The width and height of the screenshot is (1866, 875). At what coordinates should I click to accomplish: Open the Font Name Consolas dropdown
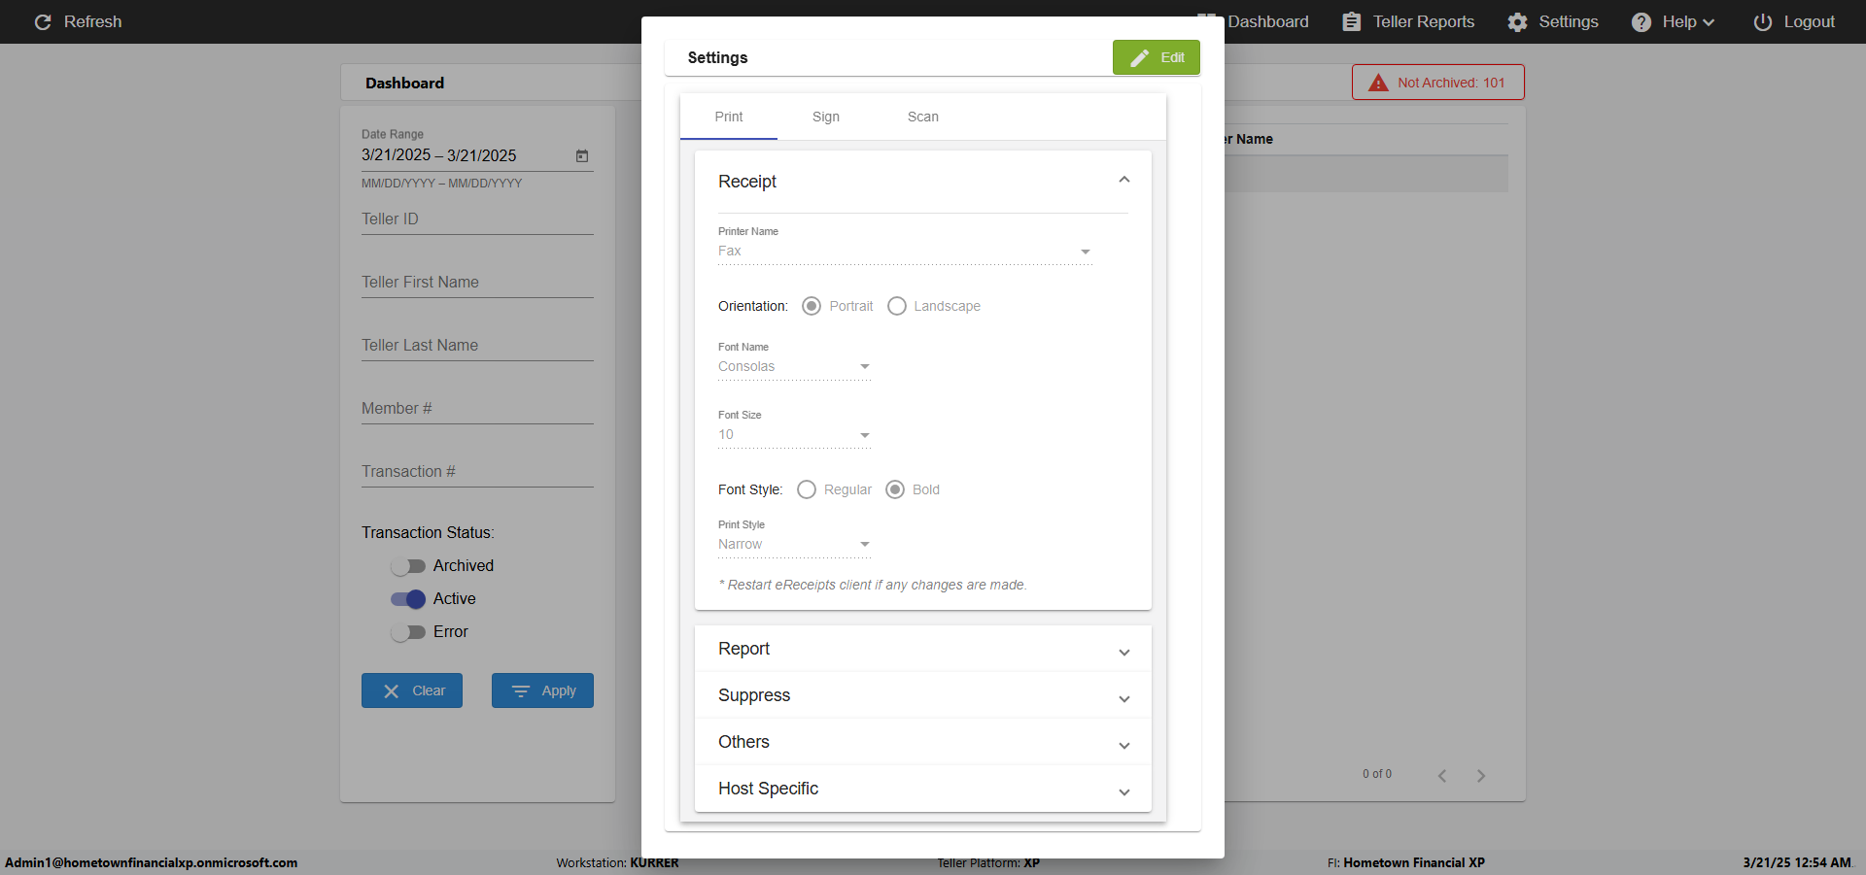click(794, 366)
